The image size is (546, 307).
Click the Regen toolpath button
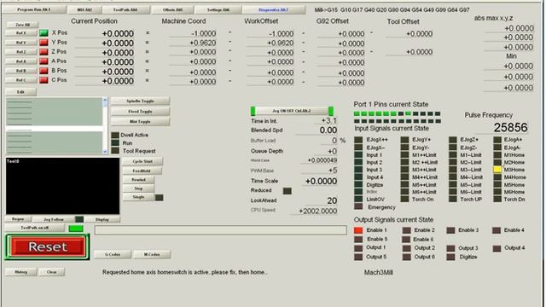pos(18,219)
